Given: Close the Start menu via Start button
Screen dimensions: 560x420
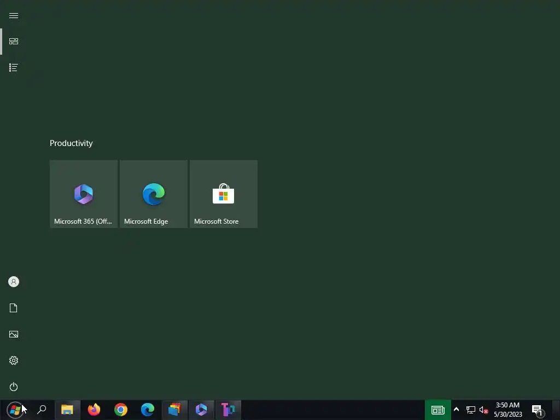Looking at the screenshot, I should [x=15, y=410].
